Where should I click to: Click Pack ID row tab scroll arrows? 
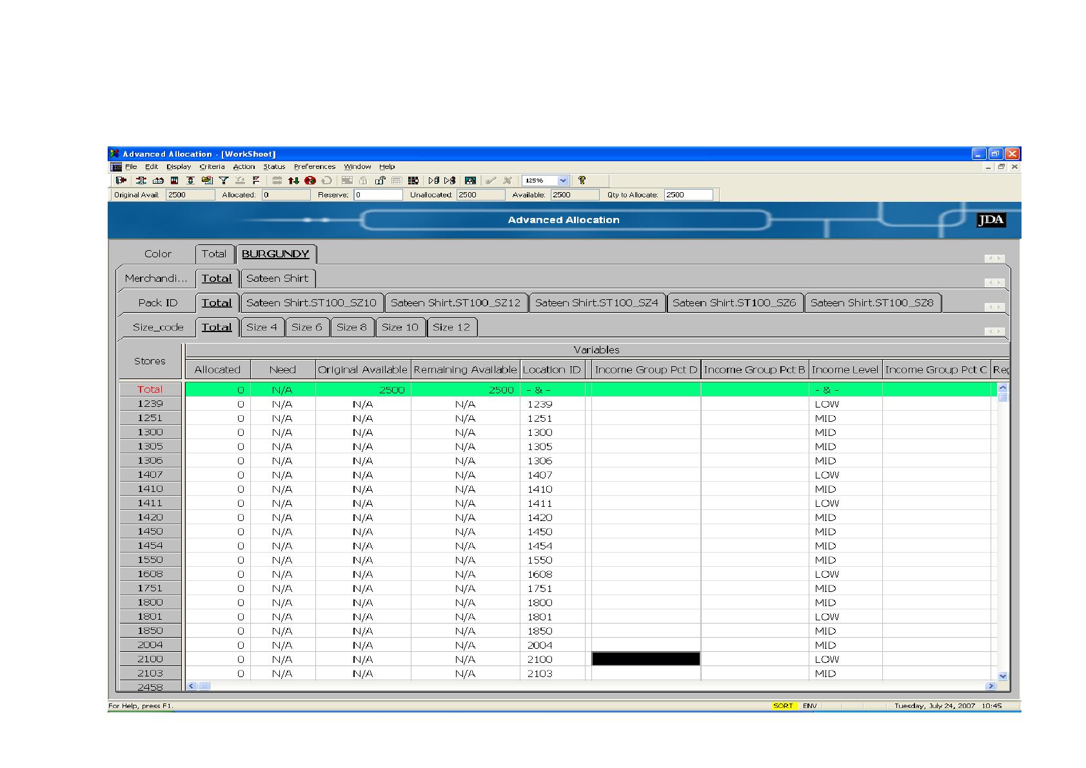(994, 308)
